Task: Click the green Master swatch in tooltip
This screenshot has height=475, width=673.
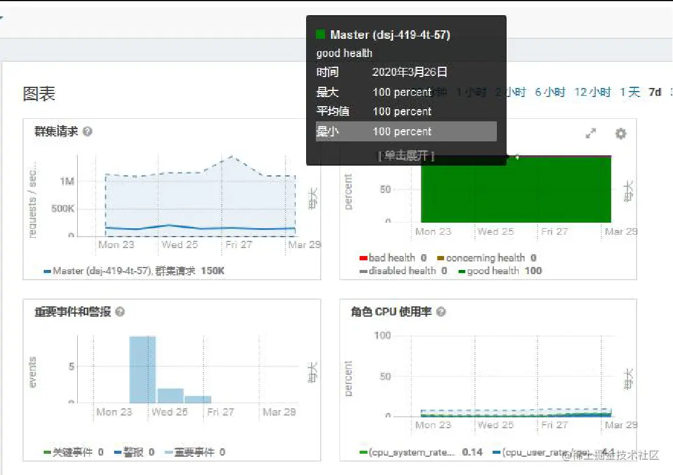Action: pos(320,35)
